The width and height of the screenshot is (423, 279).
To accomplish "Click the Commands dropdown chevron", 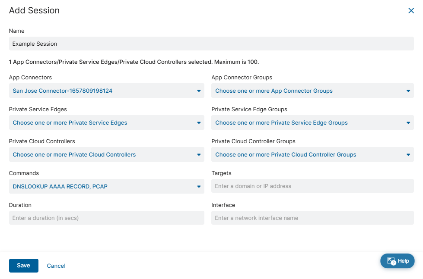I will [198, 186].
